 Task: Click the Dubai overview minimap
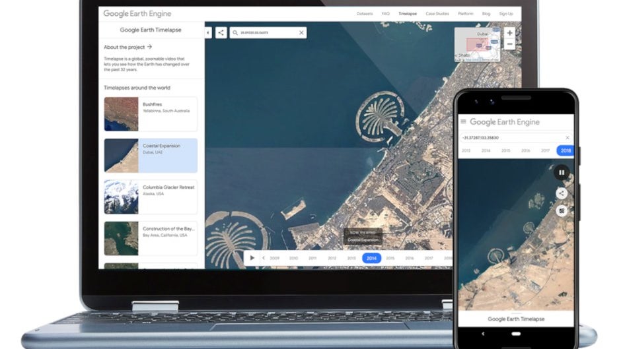click(x=477, y=44)
